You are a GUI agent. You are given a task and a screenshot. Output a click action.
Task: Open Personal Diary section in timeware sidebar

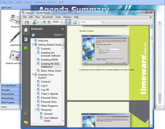(11, 98)
